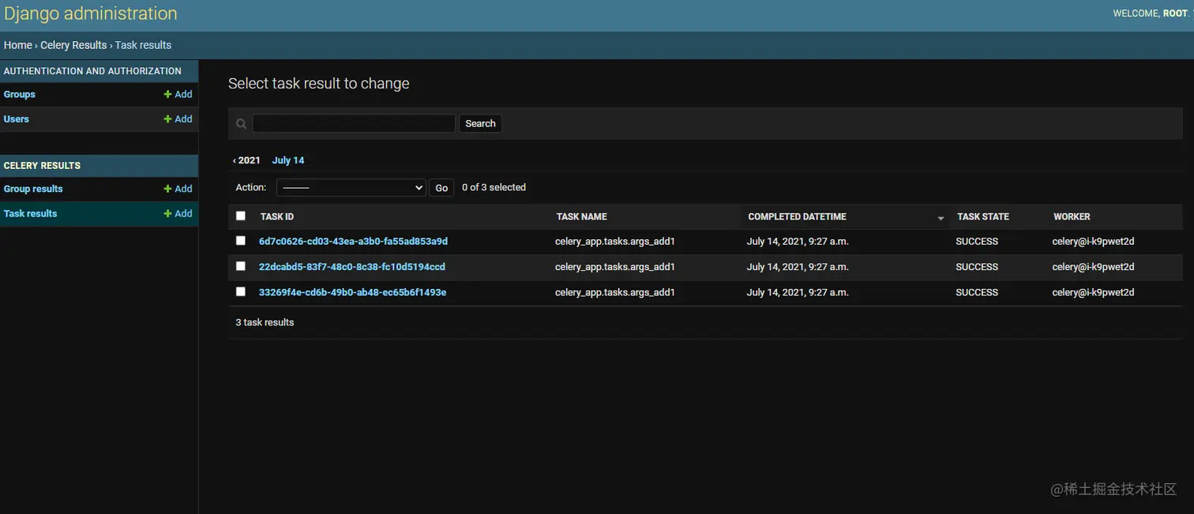Click the magnifier icon in the search bar
Viewport: 1194px width, 514px height.
point(242,124)
